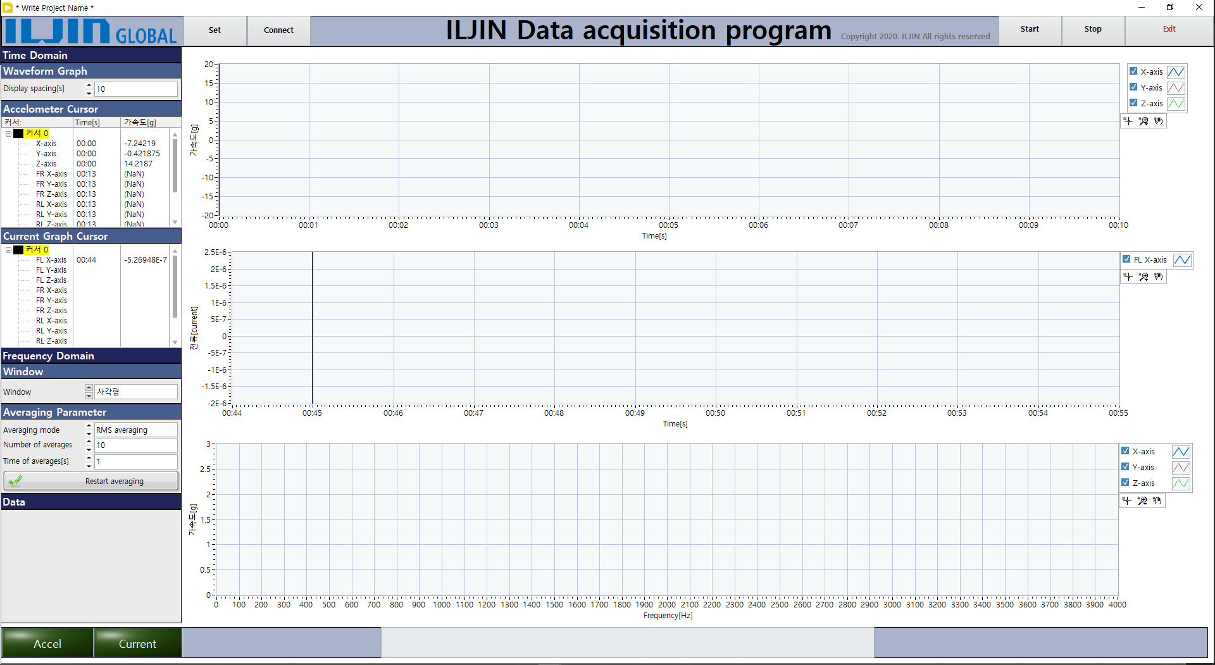This screenshot has height=665, width=1215.
Task: Open the Set menu
Action: (x=215, y=30)
